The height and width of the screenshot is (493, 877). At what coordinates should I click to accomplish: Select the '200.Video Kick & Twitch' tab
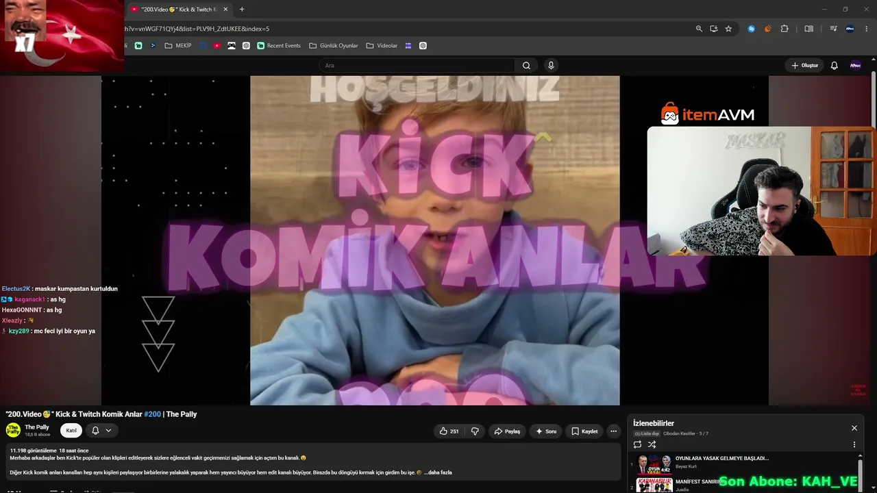pos(180,10)
